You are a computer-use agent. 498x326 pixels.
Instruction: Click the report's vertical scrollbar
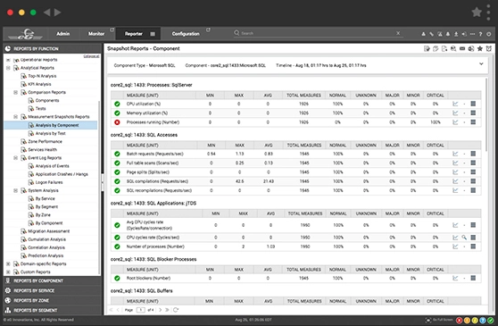486,114
